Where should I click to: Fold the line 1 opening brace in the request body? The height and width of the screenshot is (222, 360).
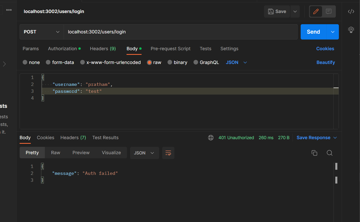(x=43, y=77)
